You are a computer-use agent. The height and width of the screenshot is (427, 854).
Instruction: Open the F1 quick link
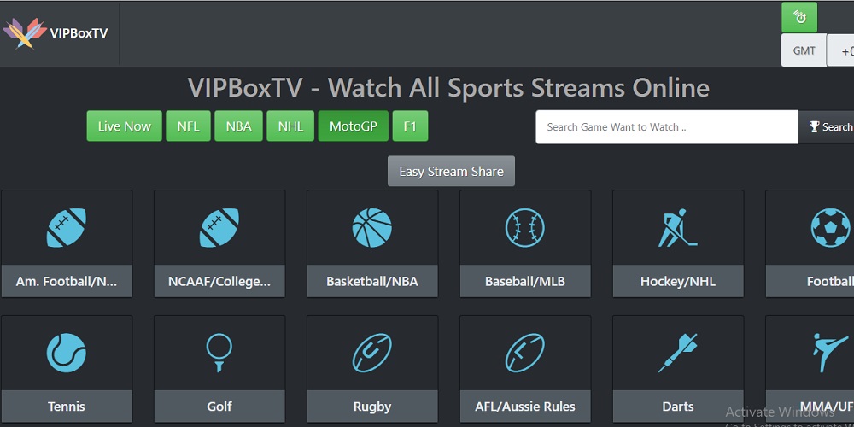click(x=410, y=126)
